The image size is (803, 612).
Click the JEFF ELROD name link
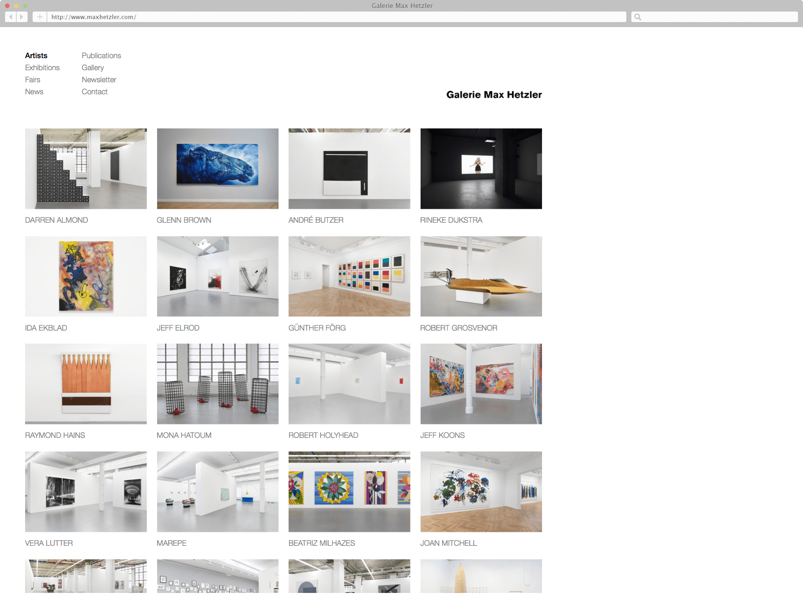(178, 328)
